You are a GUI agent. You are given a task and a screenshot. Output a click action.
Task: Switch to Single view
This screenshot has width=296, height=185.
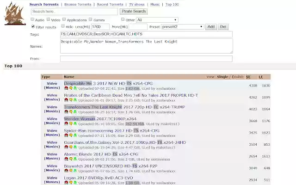pyautogui.click(x=222, y=77)
